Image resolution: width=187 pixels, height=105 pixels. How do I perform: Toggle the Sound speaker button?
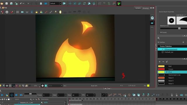click(16, 95)
